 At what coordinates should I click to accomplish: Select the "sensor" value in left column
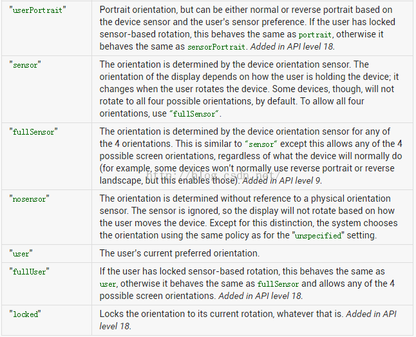pos(24,65)
